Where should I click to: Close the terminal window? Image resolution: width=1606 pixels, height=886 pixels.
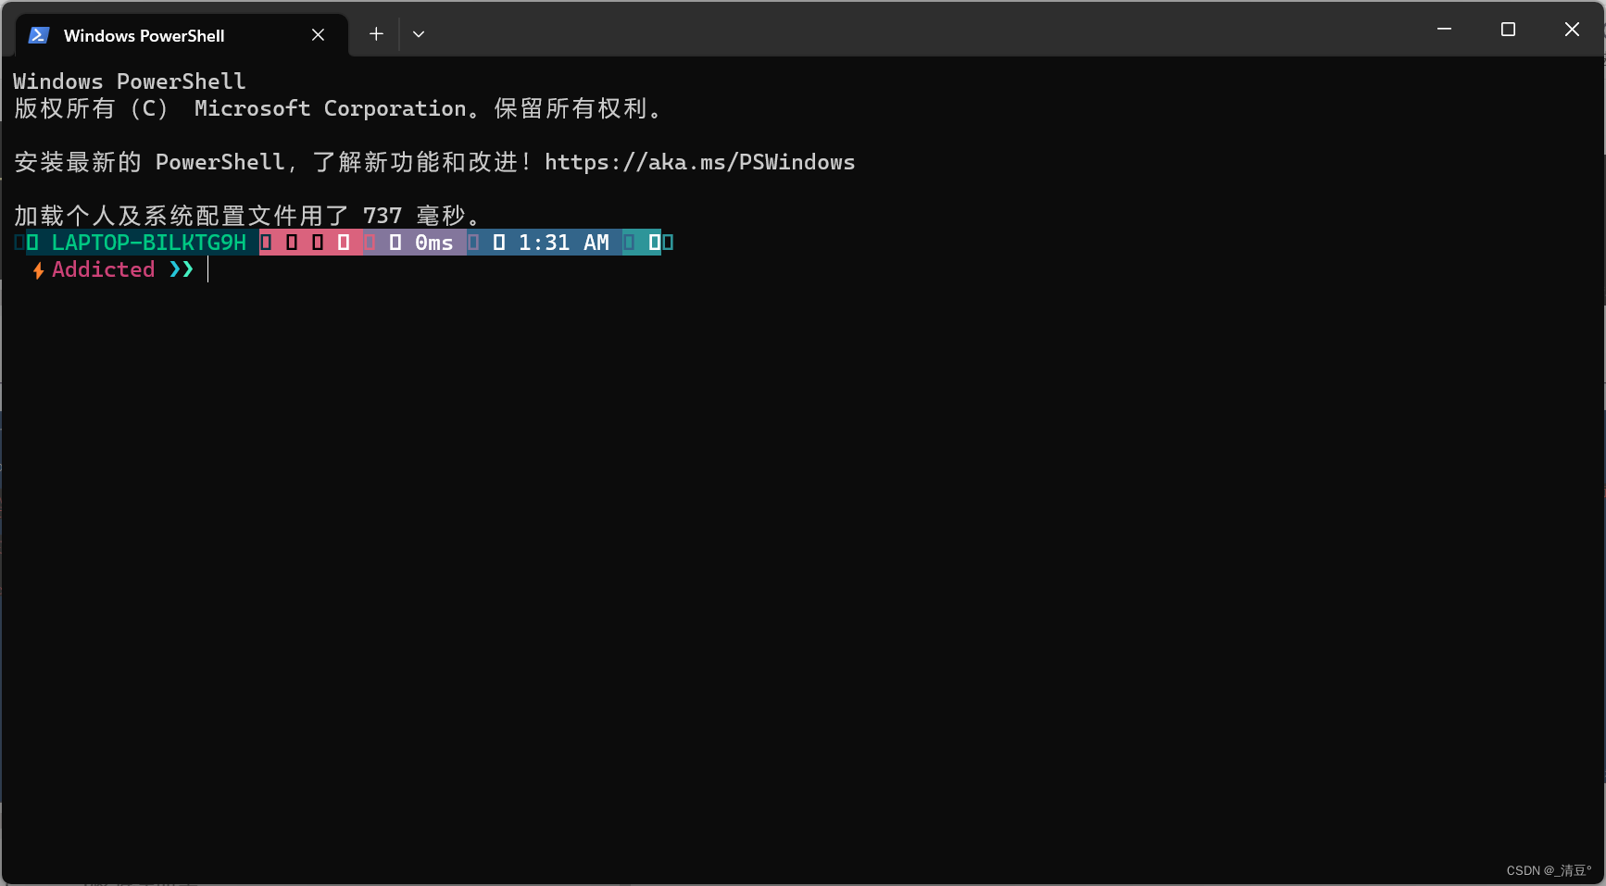[1572, 30]
